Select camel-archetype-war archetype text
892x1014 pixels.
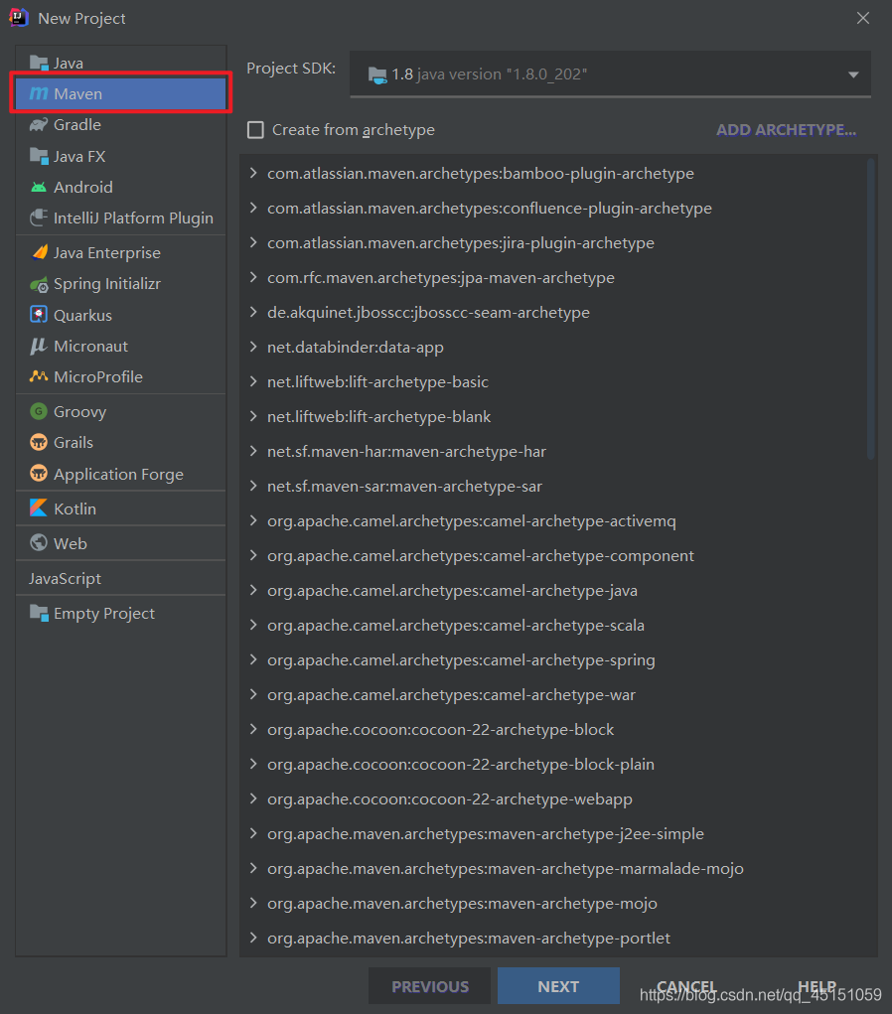[452, 694]
